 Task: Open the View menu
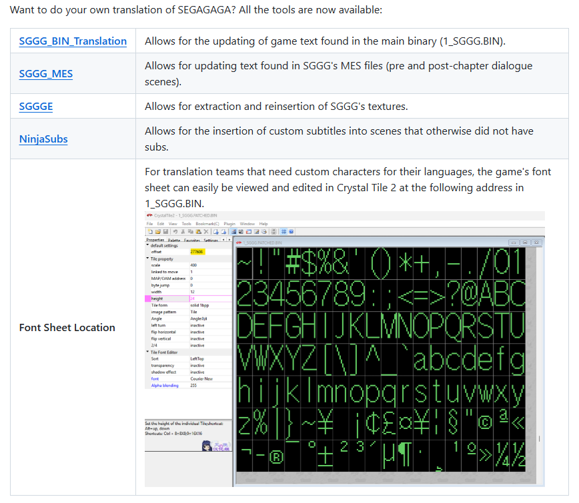173,224
